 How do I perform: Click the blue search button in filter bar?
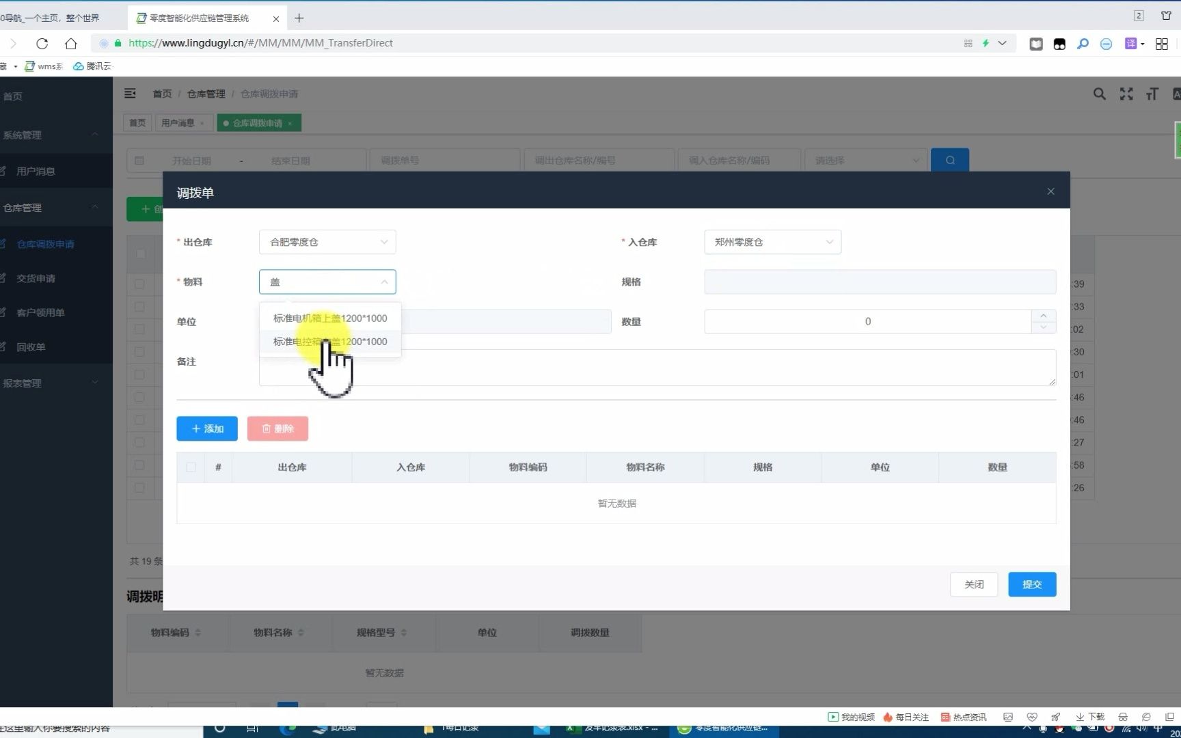pos(950,160)
